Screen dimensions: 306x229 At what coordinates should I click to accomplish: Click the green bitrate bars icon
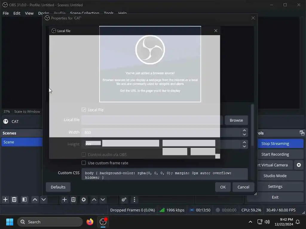pyautogui.click(x=162, y=210)
